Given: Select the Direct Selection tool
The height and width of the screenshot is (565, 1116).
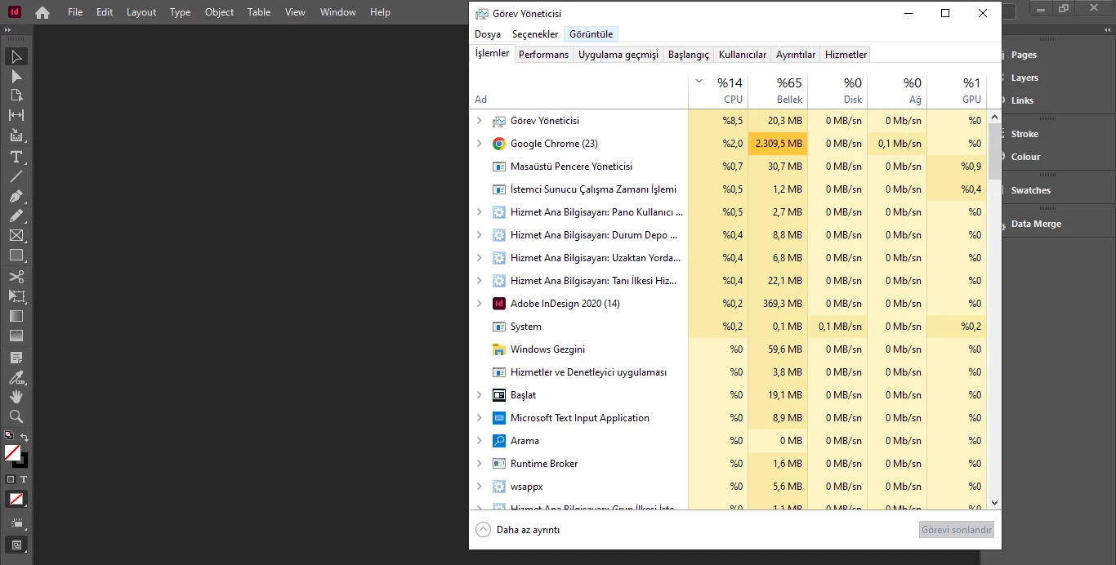Looking at the screenshot, I should coord(16,76).
